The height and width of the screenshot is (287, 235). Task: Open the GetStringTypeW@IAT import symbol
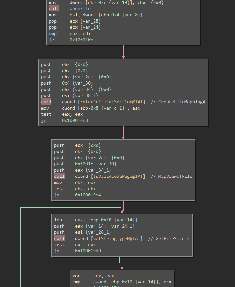(117, 239)
